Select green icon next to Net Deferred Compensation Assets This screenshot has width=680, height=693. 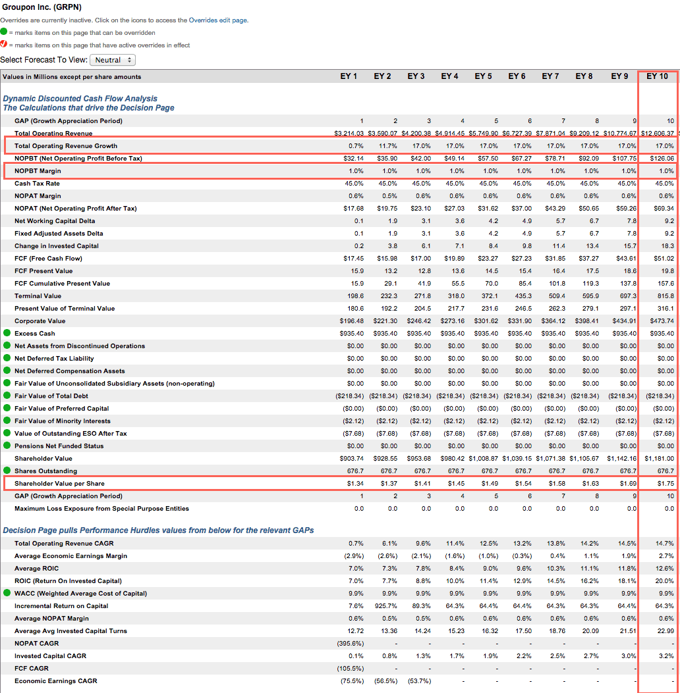pos(7,371)
